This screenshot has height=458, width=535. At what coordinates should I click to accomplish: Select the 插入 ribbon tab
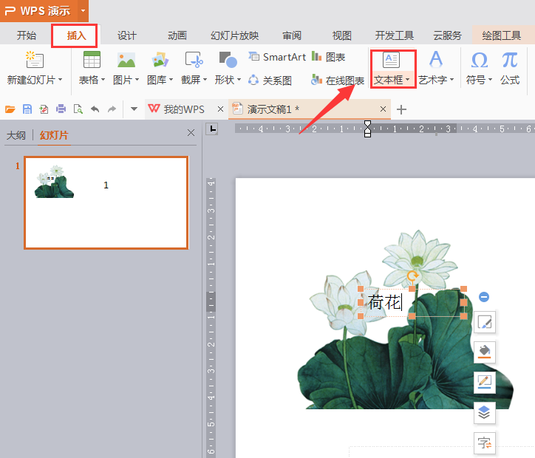click(x=76, y=35)
